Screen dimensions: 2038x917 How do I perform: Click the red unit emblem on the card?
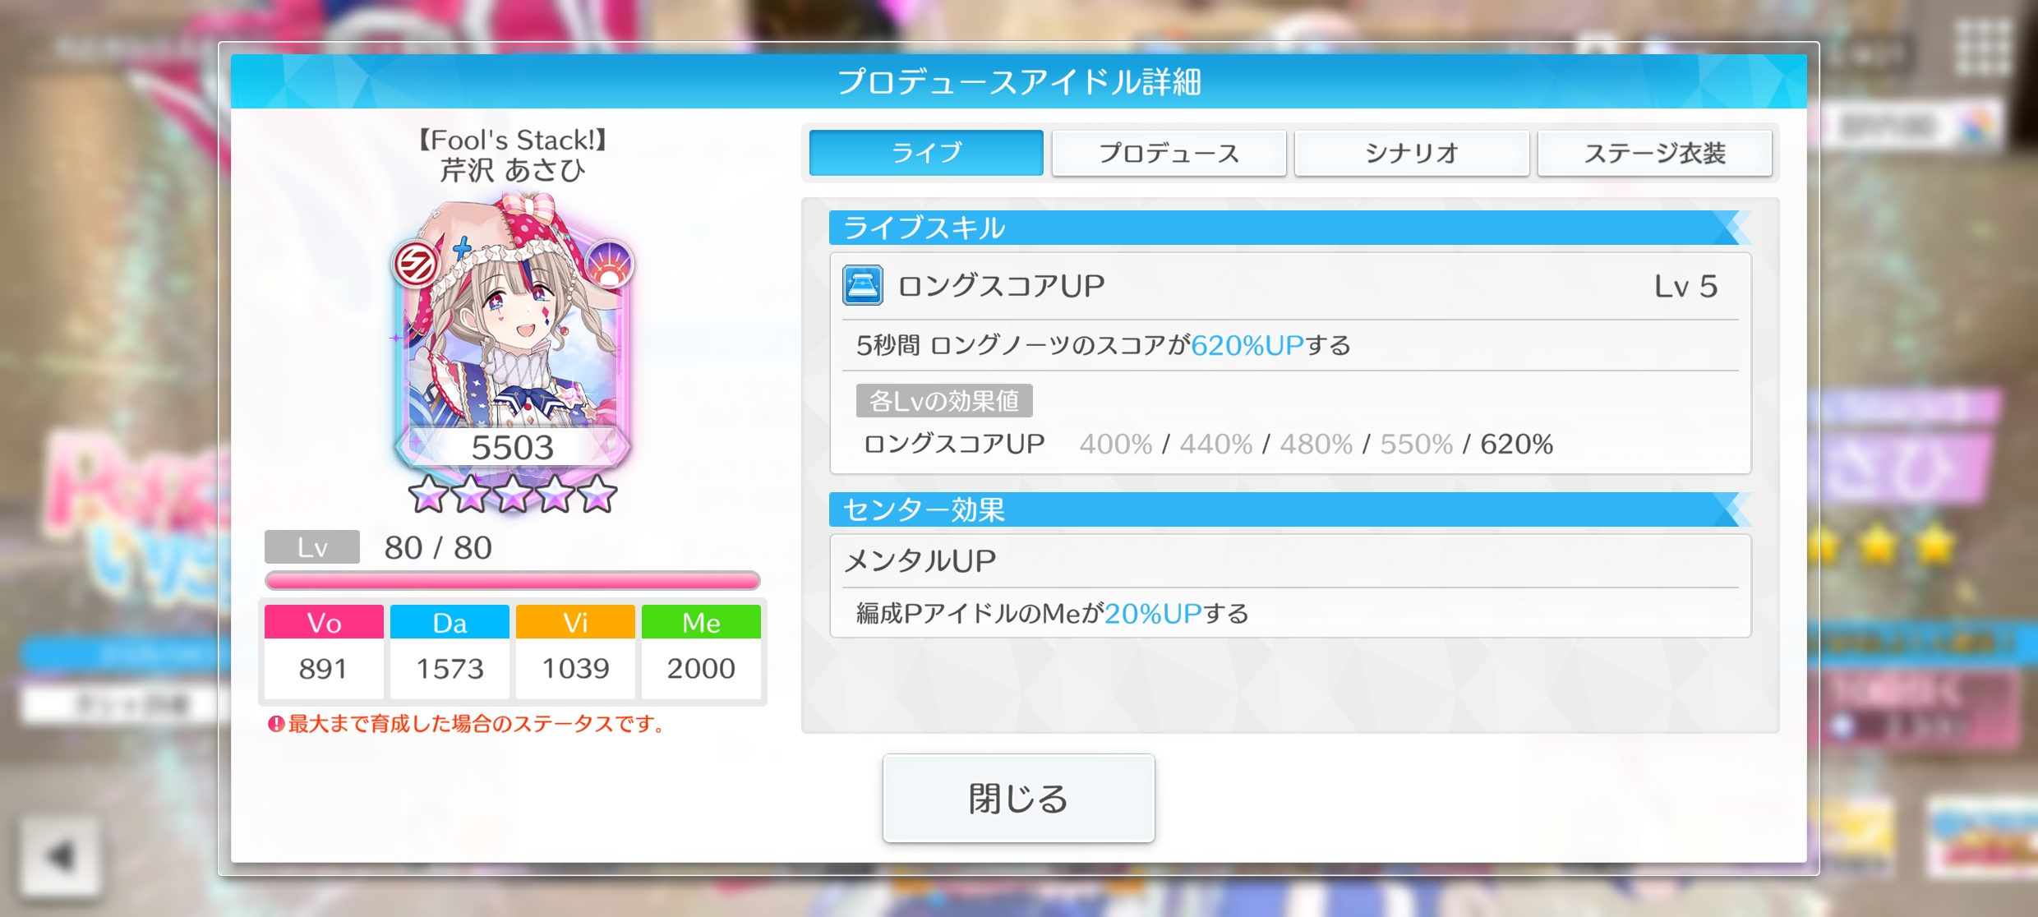coord(416,265)
